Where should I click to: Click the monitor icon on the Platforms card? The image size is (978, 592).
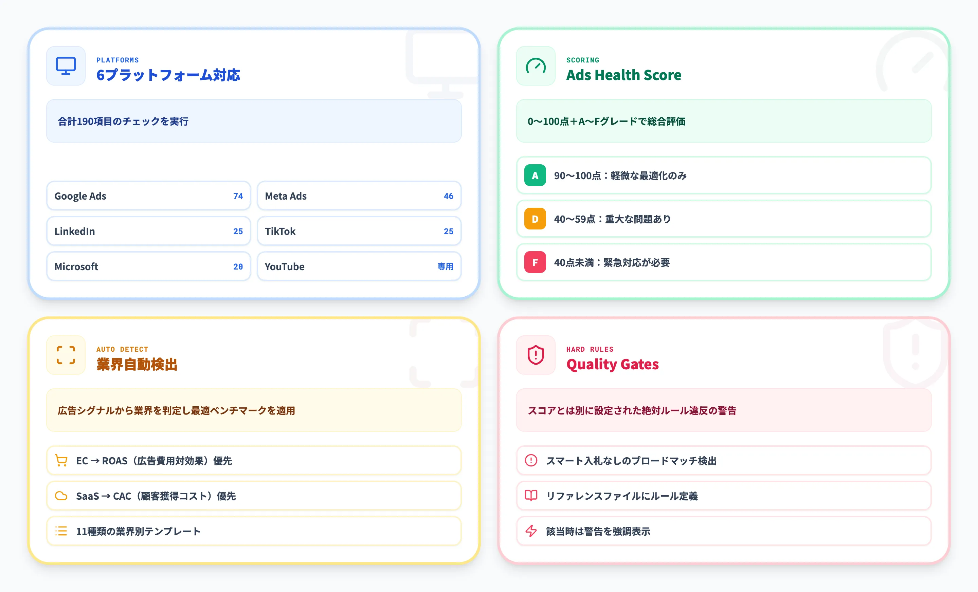[66, 66]
